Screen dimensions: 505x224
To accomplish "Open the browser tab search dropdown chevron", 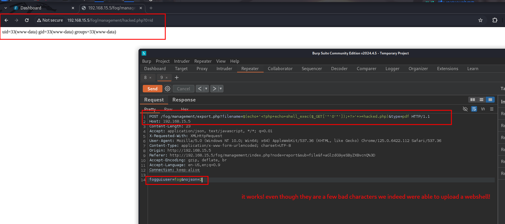I will pyautogui.click(x=6, y=8).
